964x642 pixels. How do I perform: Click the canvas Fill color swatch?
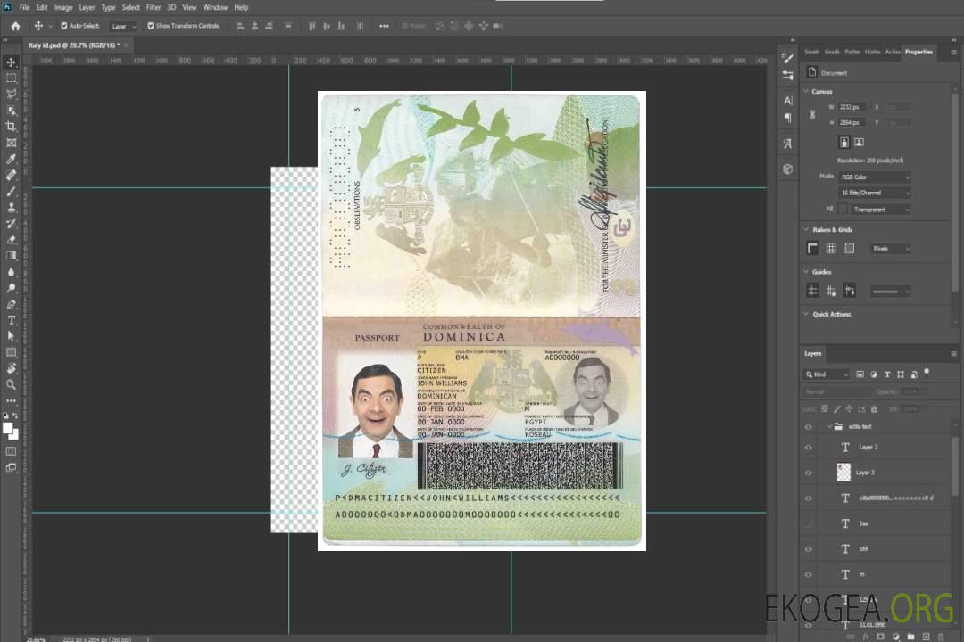point(843,210)
